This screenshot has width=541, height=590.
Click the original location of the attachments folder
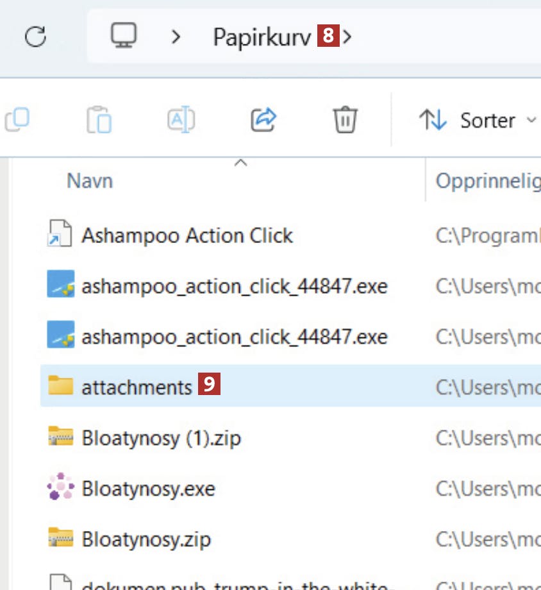click(x=488, y=387)
